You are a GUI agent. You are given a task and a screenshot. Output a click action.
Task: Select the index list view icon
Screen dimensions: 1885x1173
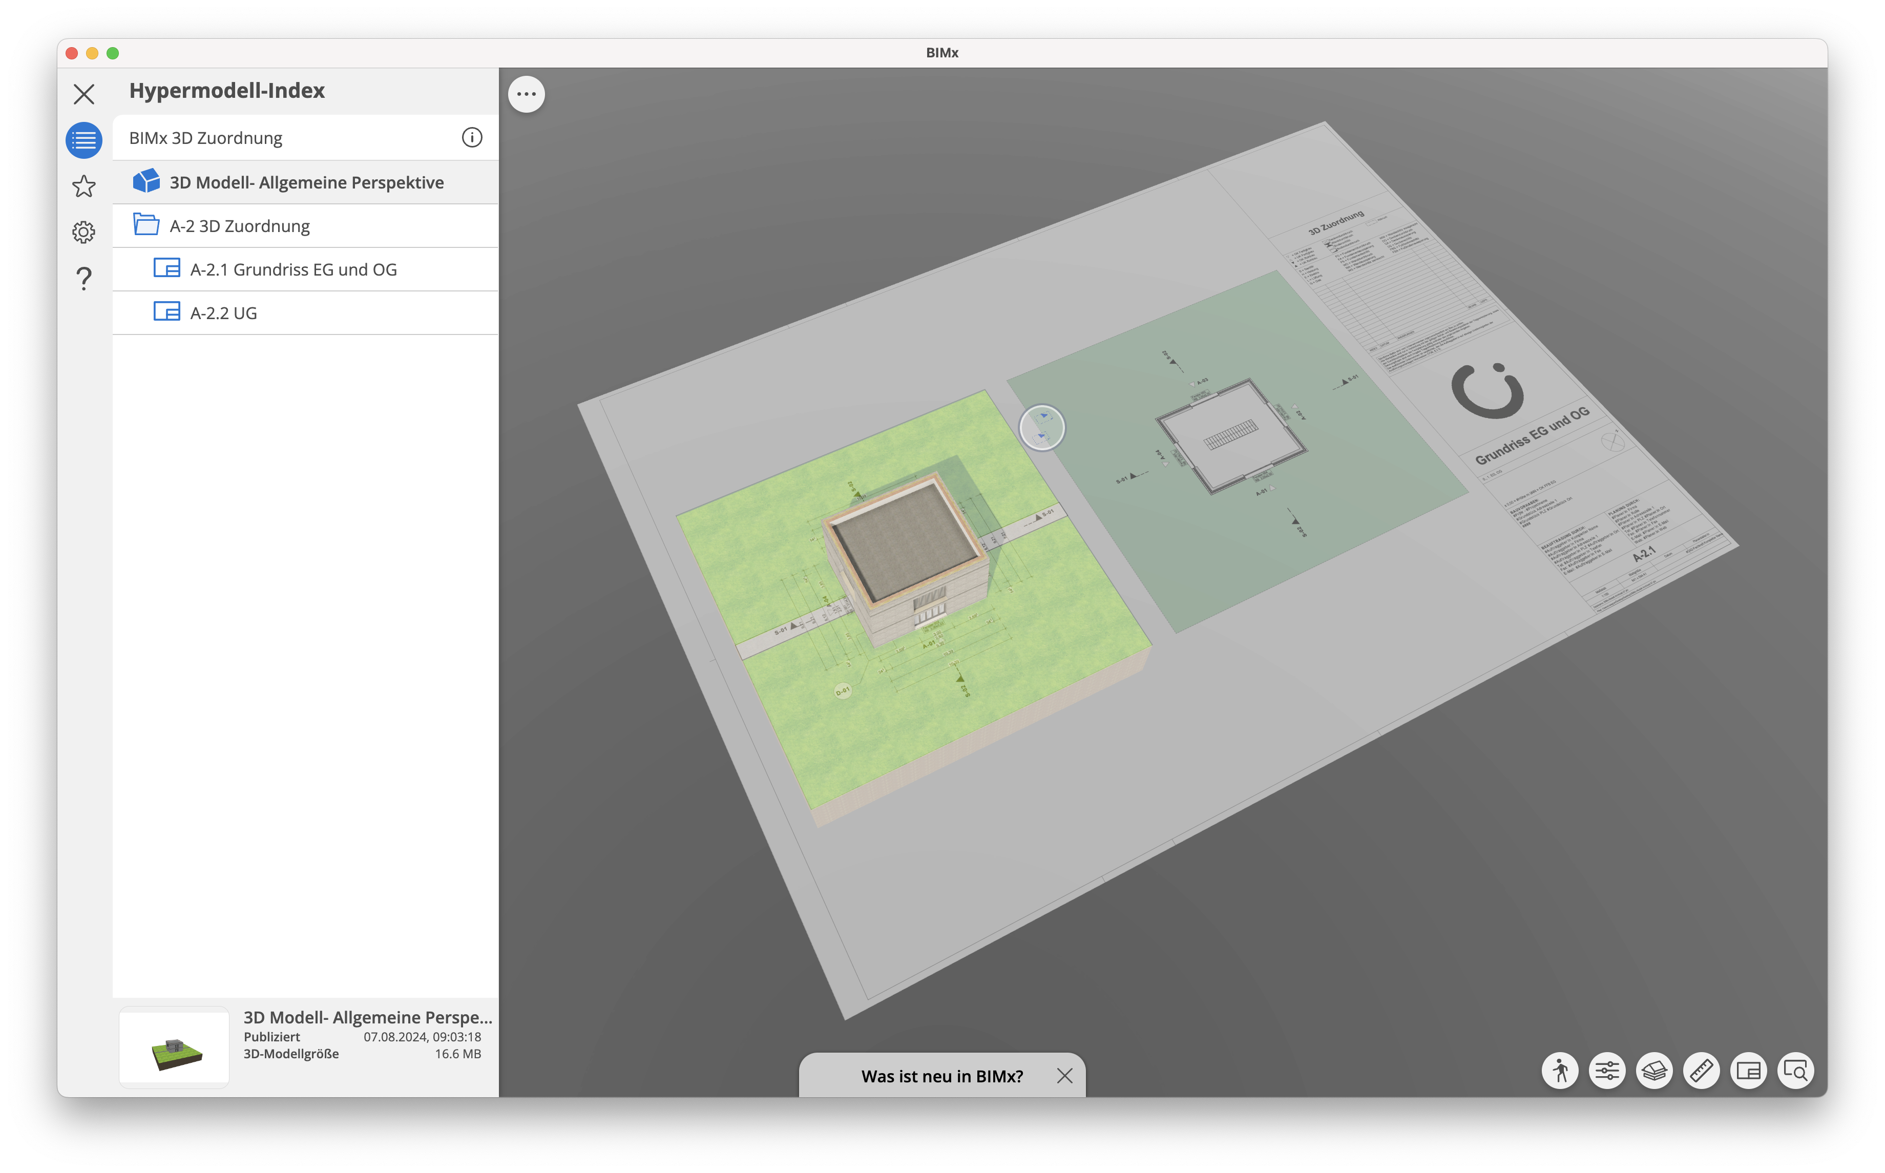[84, 140]
